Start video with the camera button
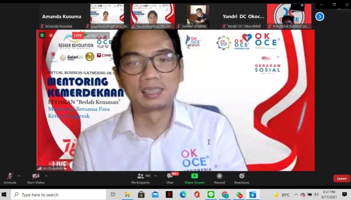Viewport: 351px width, 200px height. coord(36,178)
